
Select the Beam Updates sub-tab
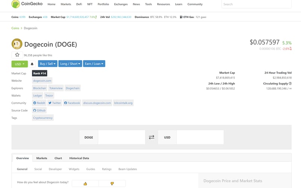click(128, 169)
